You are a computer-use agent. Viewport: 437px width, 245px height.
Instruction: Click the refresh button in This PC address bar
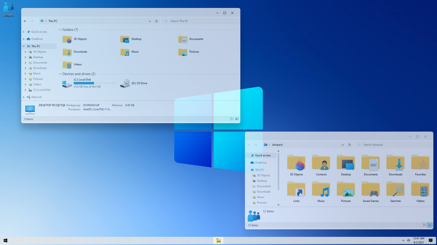coord(157,21)
